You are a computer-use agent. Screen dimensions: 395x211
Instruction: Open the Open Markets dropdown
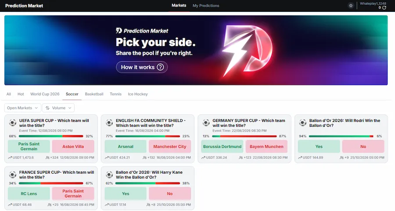pos(22,108)
